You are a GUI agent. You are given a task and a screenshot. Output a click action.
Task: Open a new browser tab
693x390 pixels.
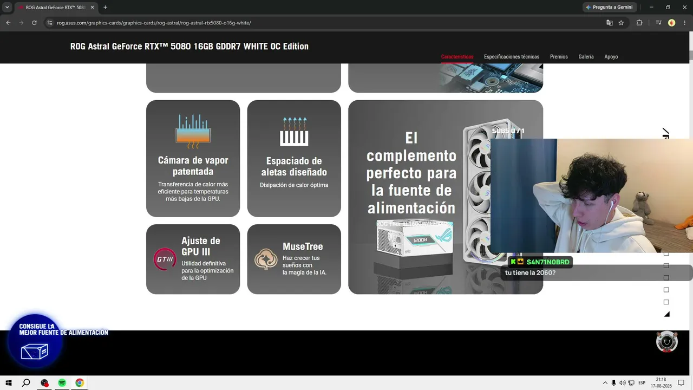(x=105, y=8)
